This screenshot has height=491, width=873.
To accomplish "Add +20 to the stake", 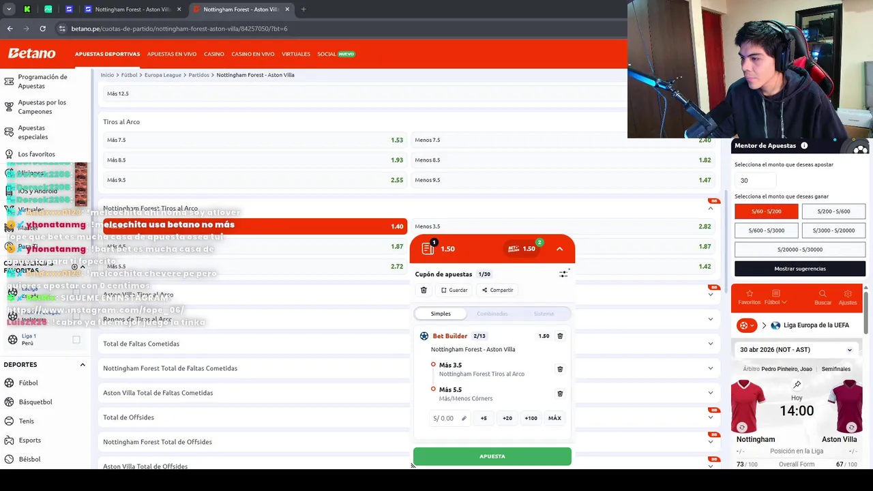I will 507,418.
